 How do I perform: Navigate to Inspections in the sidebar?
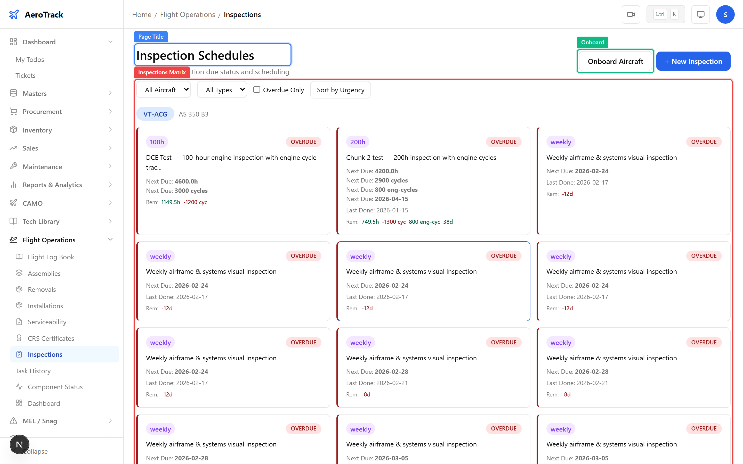coord(45,354)
